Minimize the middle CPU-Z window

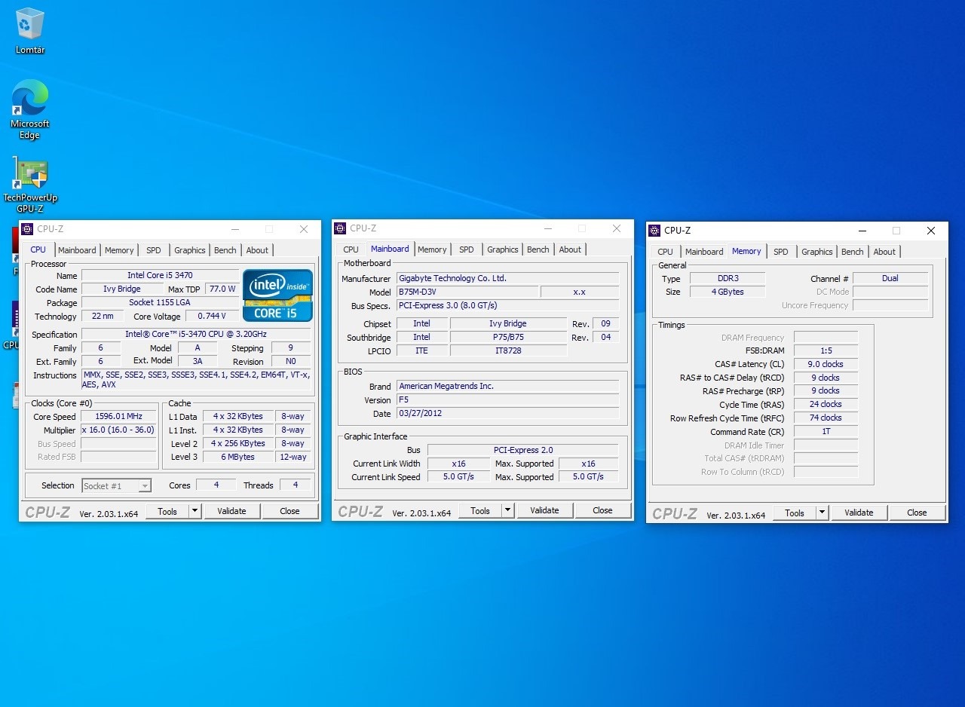pos(548,228)
